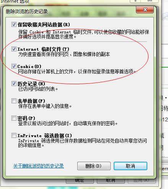Image resolution: width=168 pixels, height=189 pixels.
Task: Click the Internet 临时文件(T) label text
Action: [43, 49]
